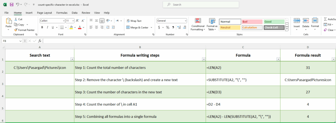Screen dimensions: 336x123
Task: Toggle Merge & Center
Action: pyautogui.click(x=137, y=28)
